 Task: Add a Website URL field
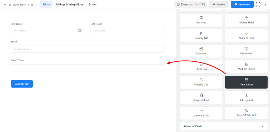[201, 82]
